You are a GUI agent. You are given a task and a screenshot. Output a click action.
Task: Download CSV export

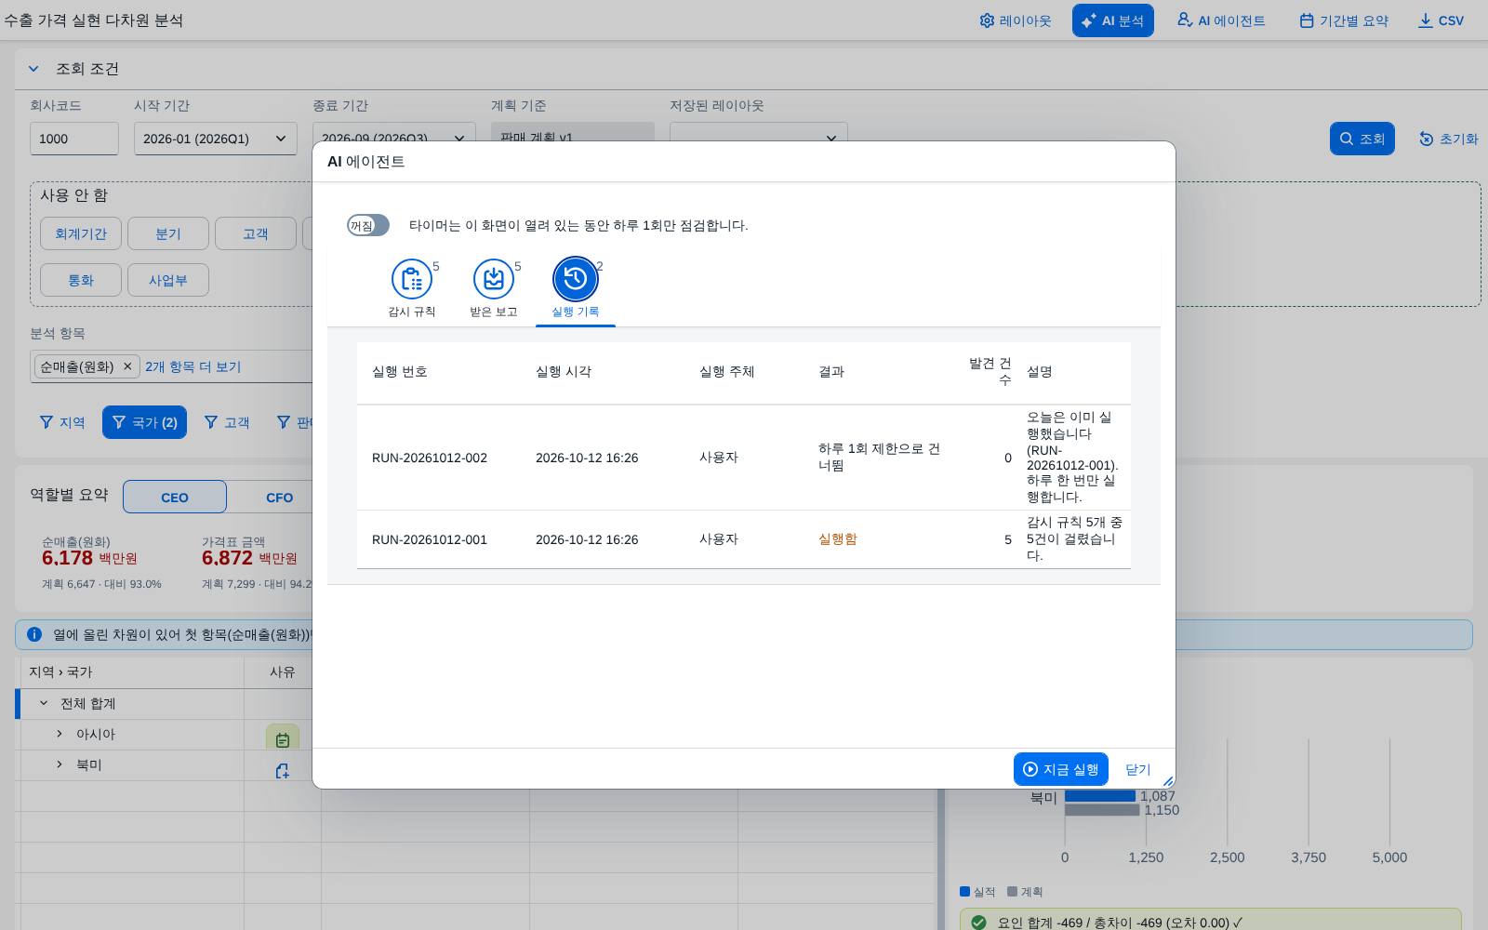(1441, 20)
